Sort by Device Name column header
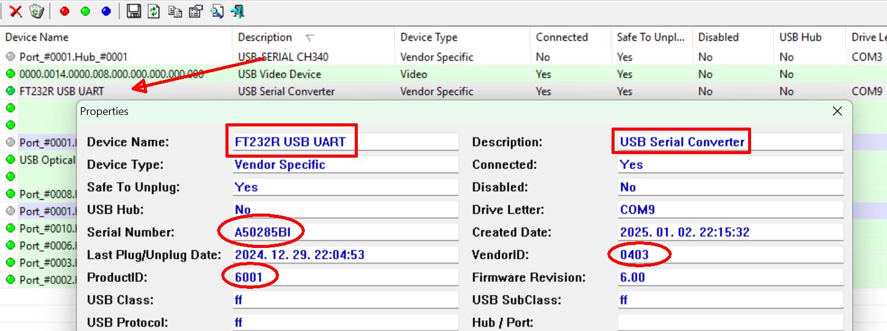The image size is (887, 331). click(116, 37)
